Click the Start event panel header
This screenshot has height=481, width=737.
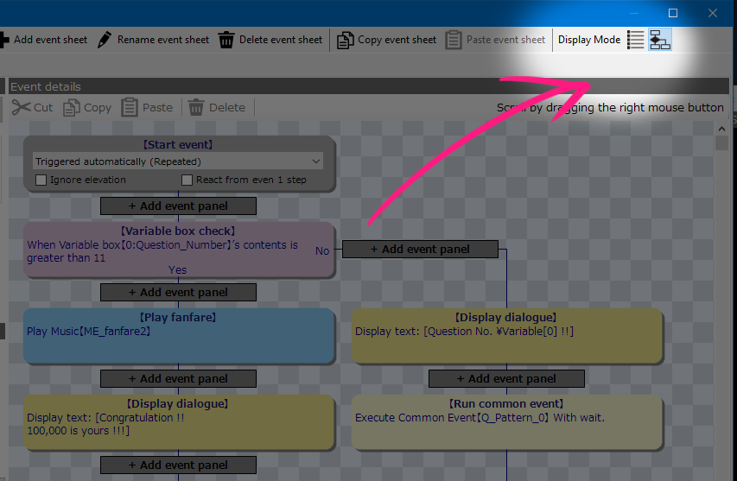178,145
